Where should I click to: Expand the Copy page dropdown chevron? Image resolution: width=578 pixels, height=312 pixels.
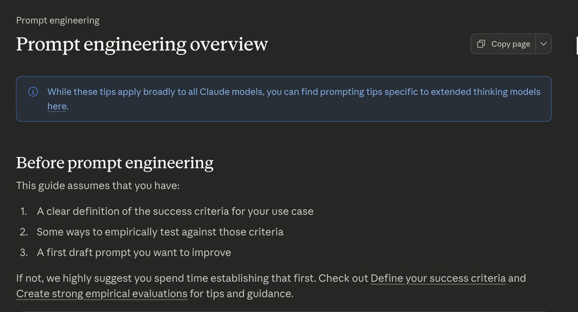(x=543, y=44)
